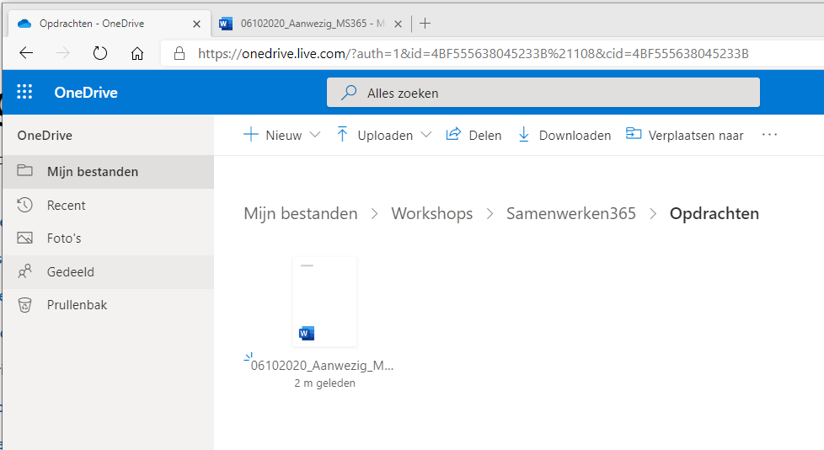Open Prullenbak in the sidebar
The height and width of the screenshot is (450, 824).
pyautogui.click(x=108, y=305)
